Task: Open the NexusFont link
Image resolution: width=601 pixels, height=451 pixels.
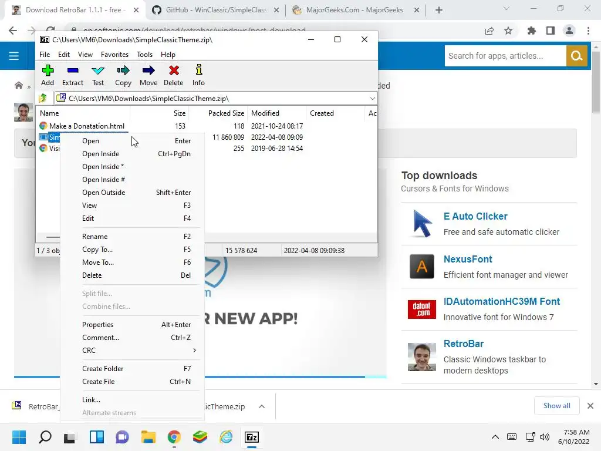Action: pos(468,259)
